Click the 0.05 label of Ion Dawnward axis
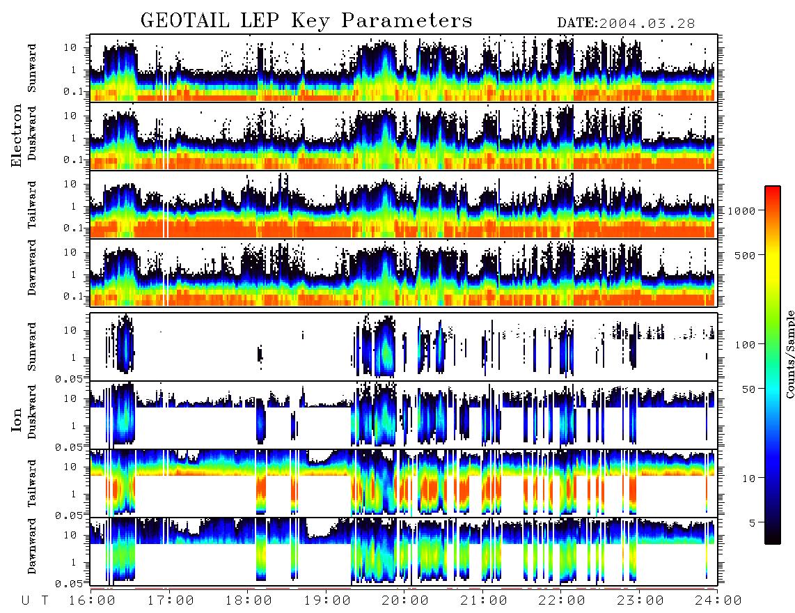 pos(69,584)
